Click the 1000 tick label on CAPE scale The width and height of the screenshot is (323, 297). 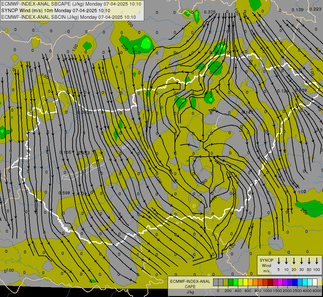pos(268,291)
